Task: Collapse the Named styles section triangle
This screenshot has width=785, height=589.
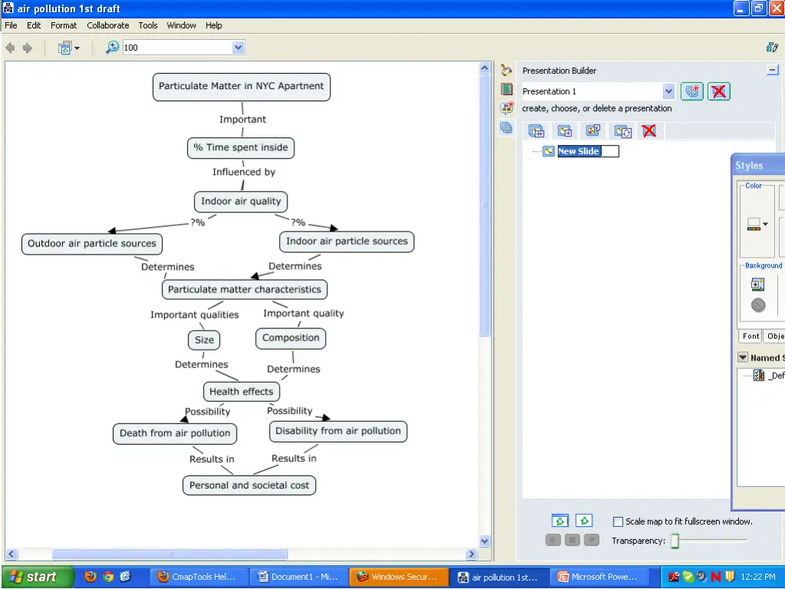Action: [743, 357]
